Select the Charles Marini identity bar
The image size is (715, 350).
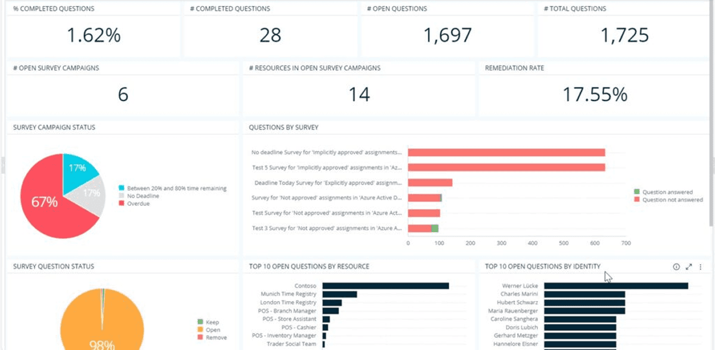[x=585, y=294]
